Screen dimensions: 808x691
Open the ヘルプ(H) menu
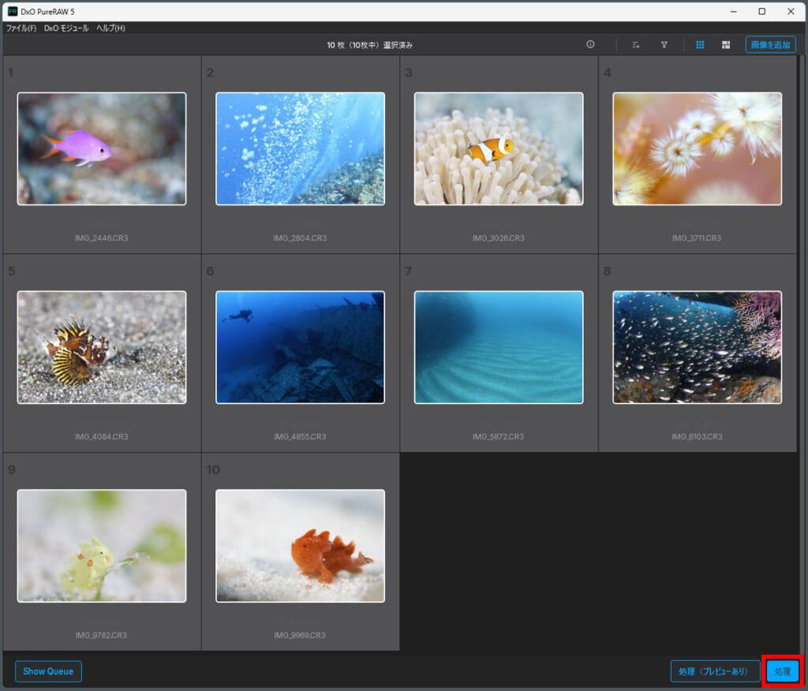(x=110, y=28)
